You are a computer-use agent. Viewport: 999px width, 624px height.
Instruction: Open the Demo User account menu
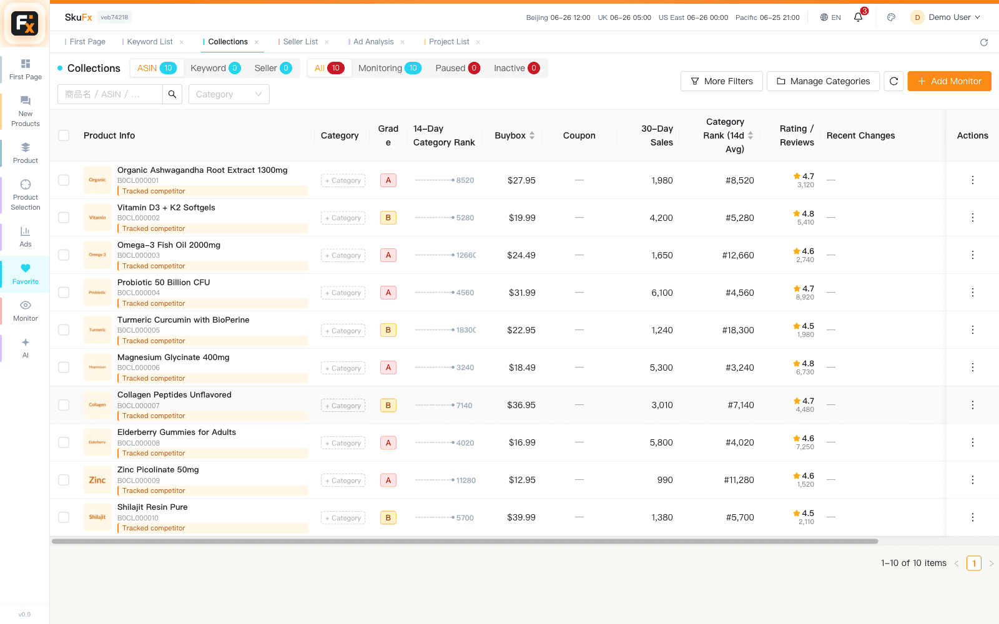pos(946,17)
